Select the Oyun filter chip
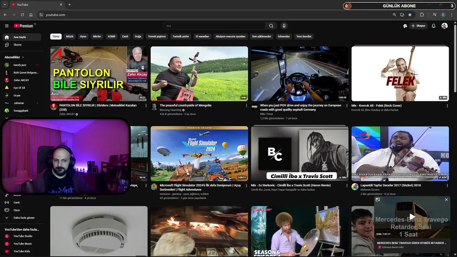 [83, 36]
